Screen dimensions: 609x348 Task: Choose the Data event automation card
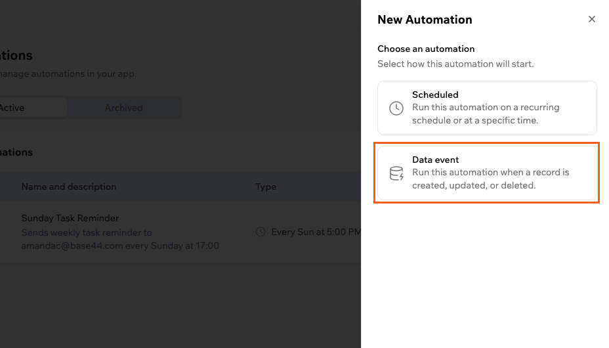coord(487,173)
